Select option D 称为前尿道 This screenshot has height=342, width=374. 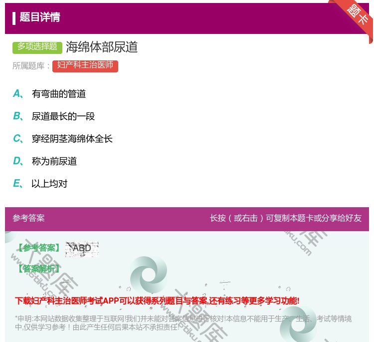coord(54,161)
